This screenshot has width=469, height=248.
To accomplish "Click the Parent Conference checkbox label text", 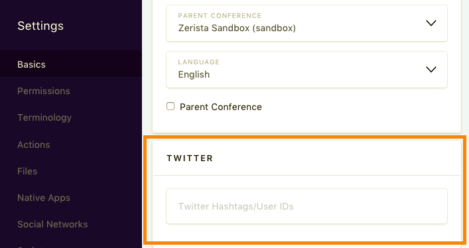I will click(x=221, y=107).
